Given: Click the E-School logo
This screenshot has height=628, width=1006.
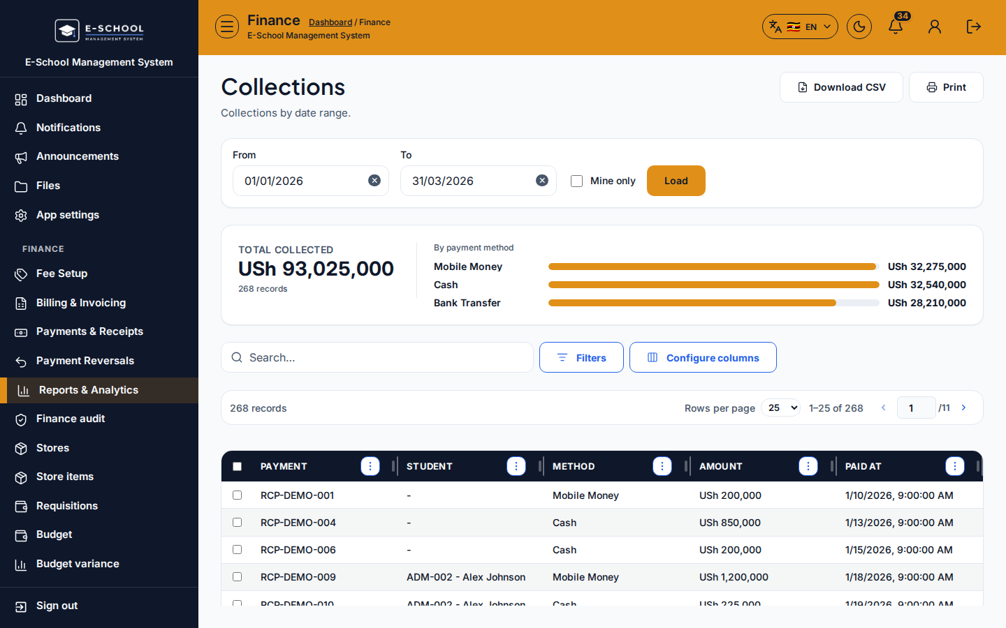Looking at the screenshot, I should [99, 31].
